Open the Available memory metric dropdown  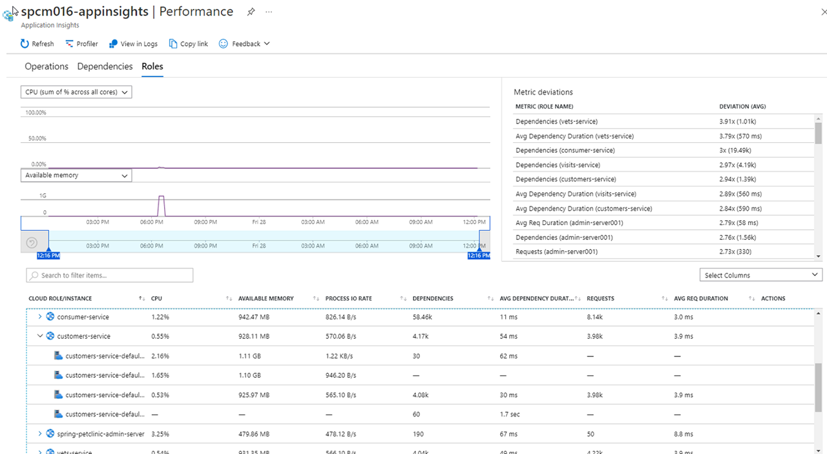76,175
